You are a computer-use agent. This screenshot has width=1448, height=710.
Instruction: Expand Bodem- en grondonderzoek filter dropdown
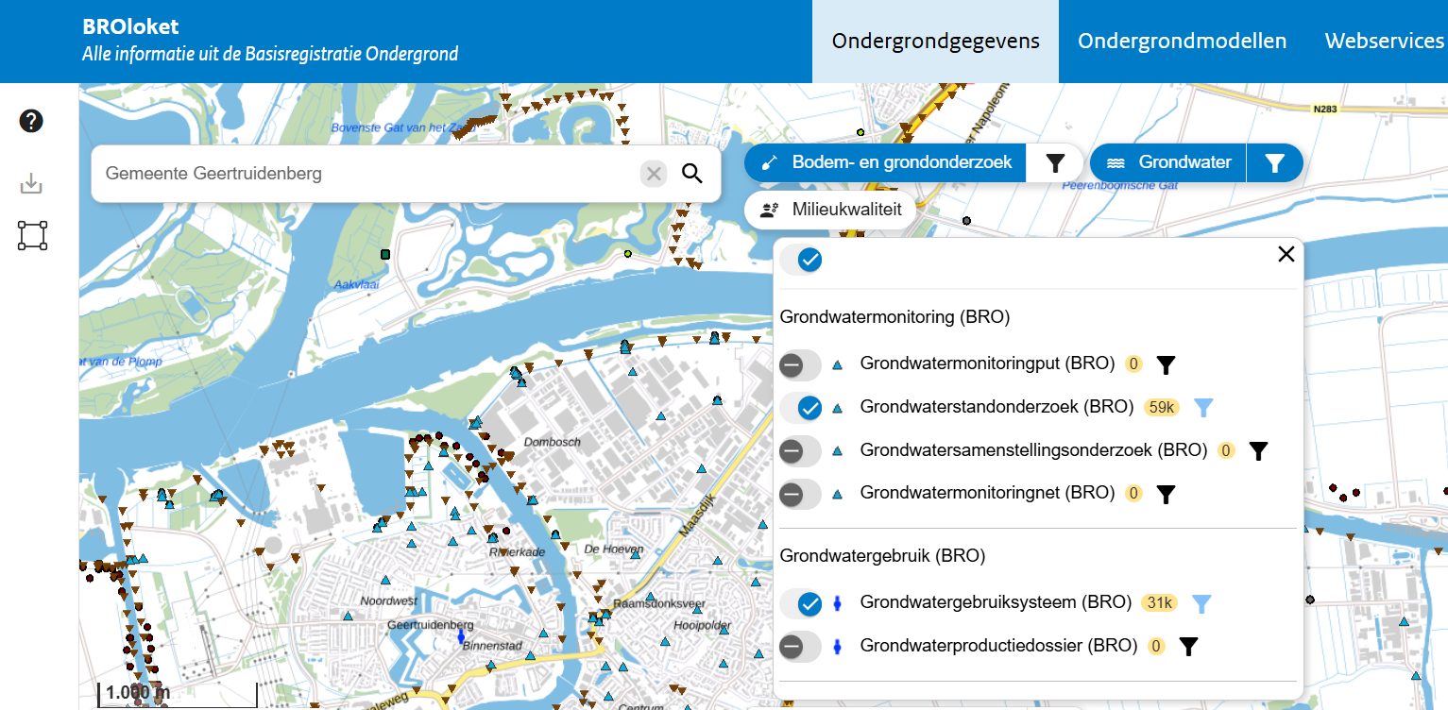(1055, 163)
